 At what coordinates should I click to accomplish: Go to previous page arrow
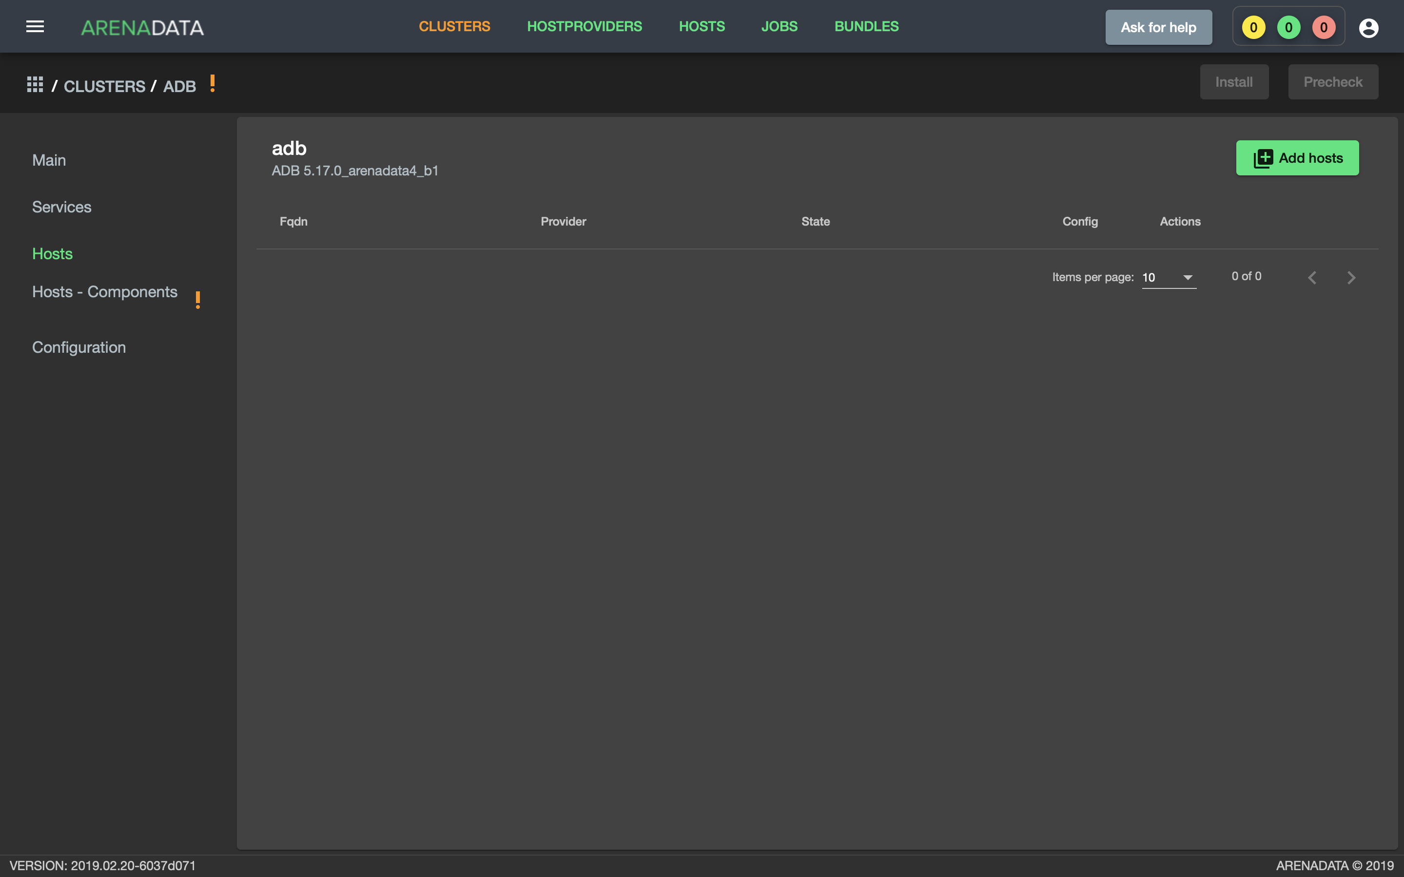point(1312,278)
